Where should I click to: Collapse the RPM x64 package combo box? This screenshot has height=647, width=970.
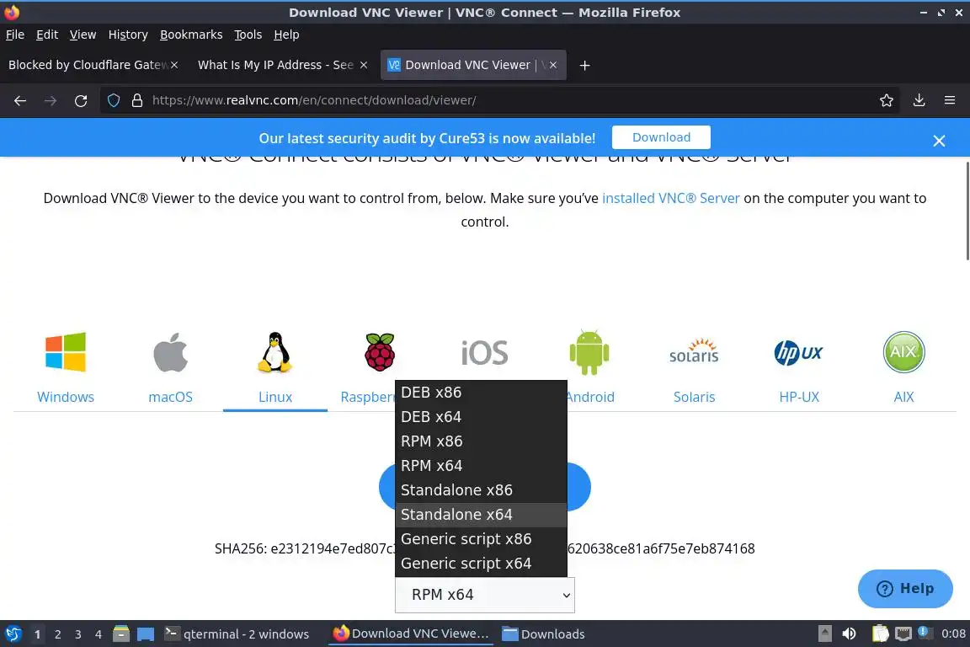tap(484, 595)
